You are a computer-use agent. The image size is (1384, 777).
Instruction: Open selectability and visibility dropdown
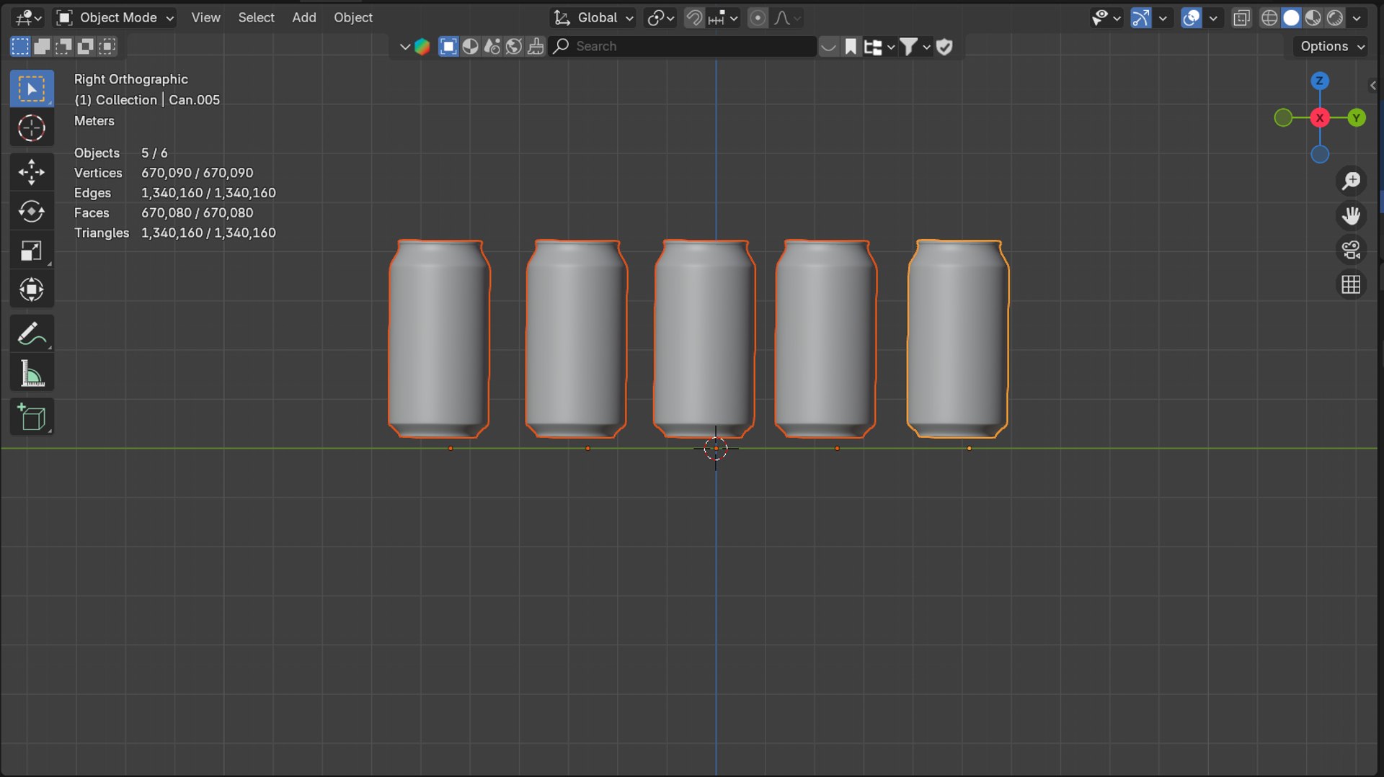(1106, 18)
